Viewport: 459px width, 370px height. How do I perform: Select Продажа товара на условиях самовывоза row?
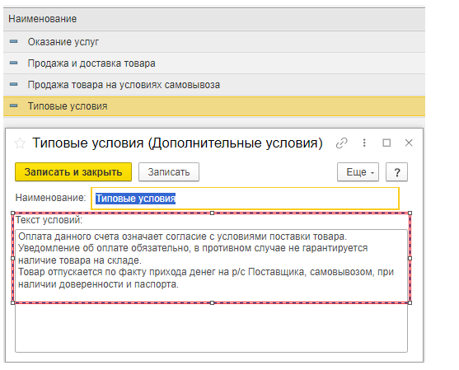click(x=214, y=85)
